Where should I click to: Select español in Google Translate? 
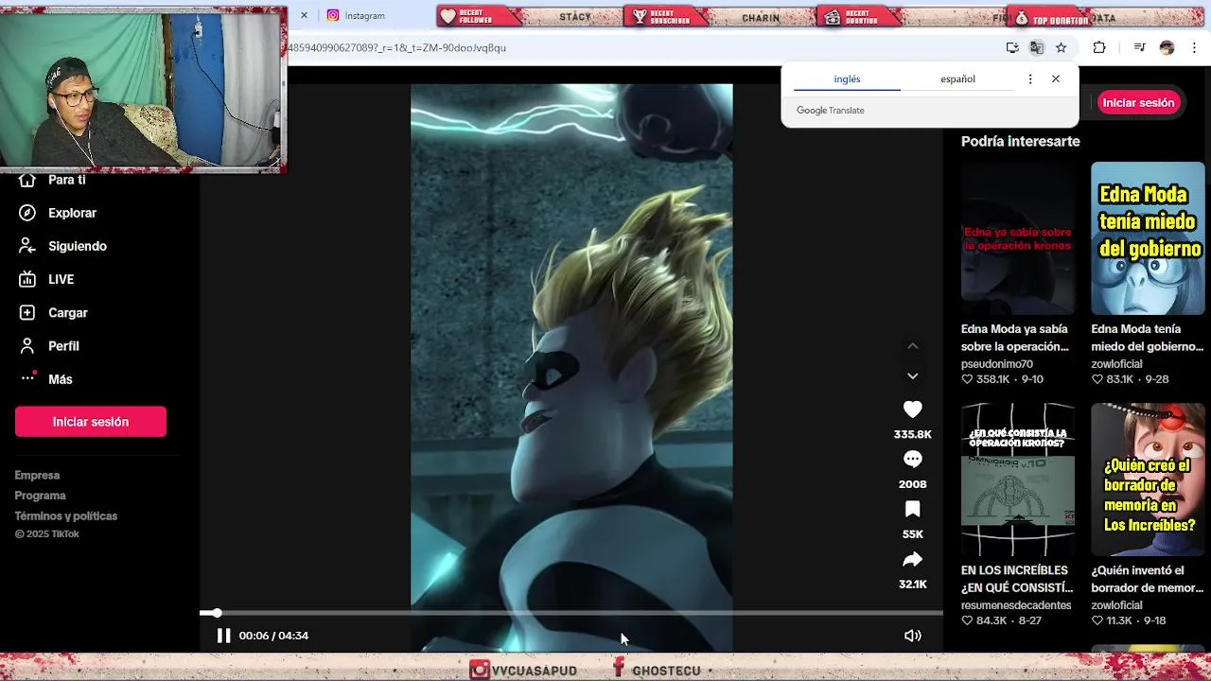[957, 79]
